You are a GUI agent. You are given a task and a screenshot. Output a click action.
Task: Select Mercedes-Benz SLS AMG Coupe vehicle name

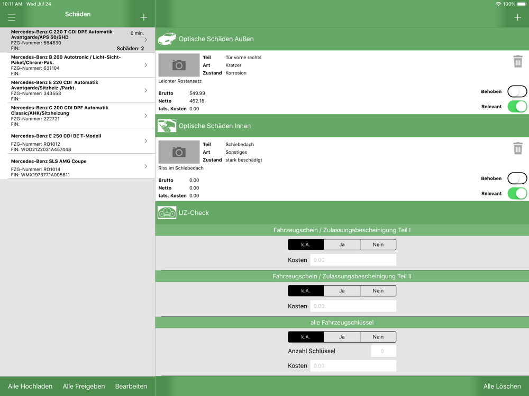pyautogui.click(x=49, y=161)
